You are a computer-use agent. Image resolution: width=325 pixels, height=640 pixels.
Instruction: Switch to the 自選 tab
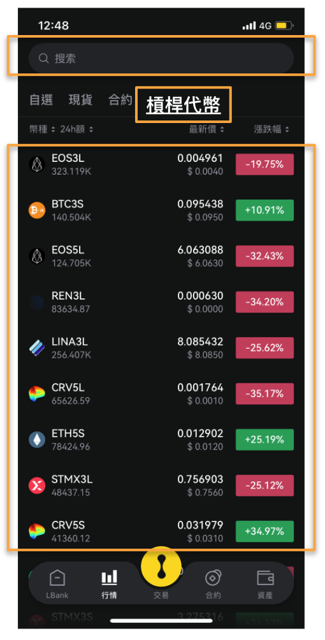[x=41, y=99]
